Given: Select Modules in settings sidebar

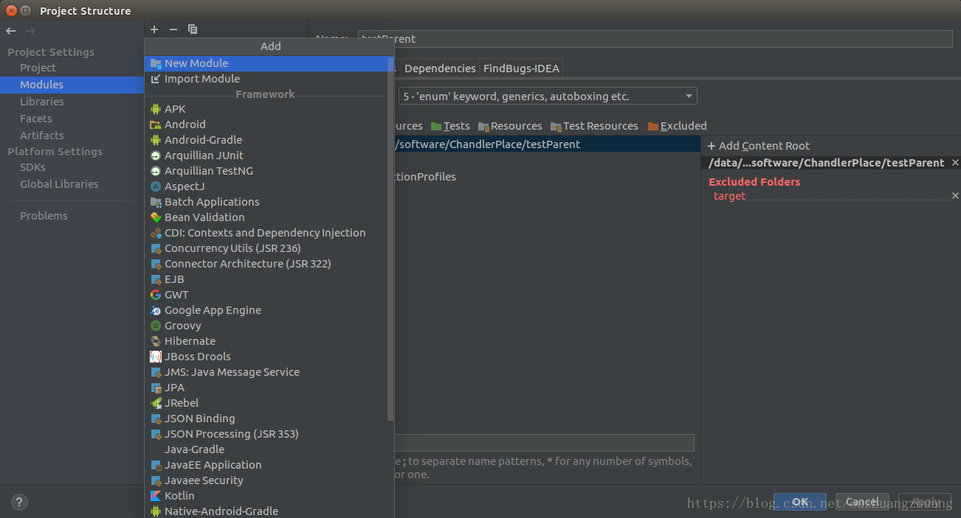Looking at the screenshot, I should 72,85.
